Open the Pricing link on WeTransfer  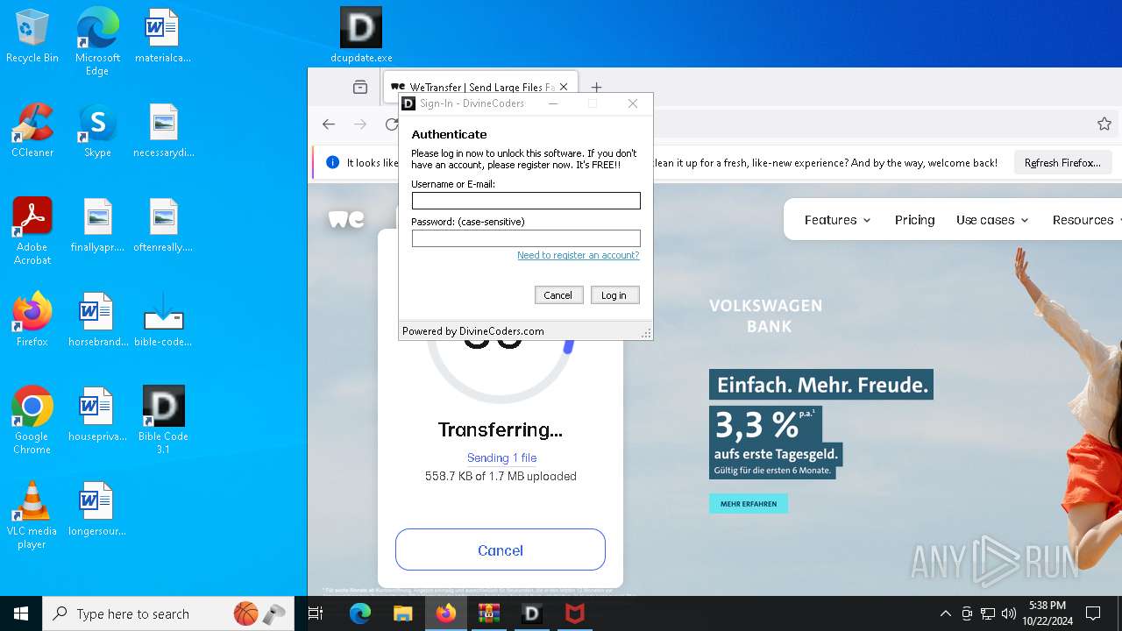(914, 220)
